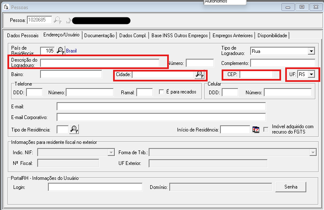This screenshot has width=324, height=210.
Task: Switch to the Dados Pessoais tab
Action: (x=23, y=36)
